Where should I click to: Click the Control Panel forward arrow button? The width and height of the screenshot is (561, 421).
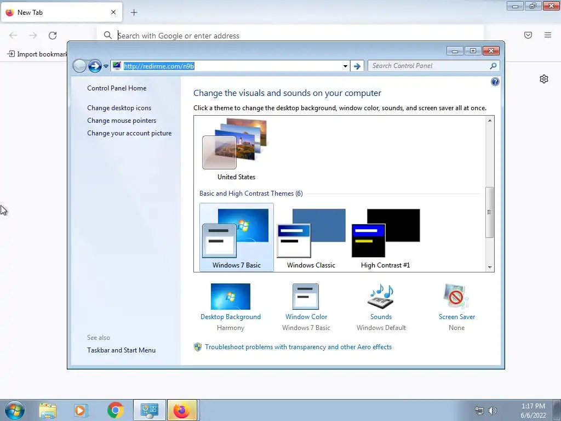click(x=95, y=66)
